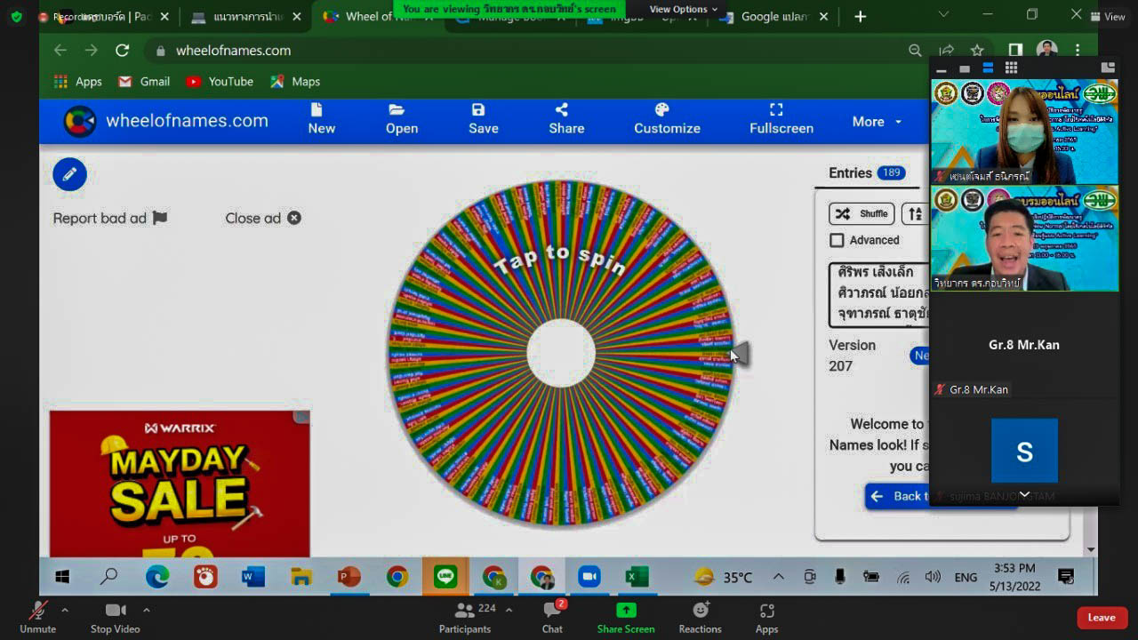The height and width of the screenshot is (640, 1138).
Task: Share the wheel via Share icon
Action: (565, 118)
